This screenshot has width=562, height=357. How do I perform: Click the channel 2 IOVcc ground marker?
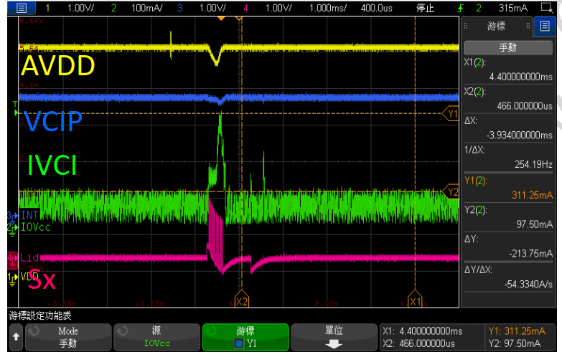click(12, 229)
